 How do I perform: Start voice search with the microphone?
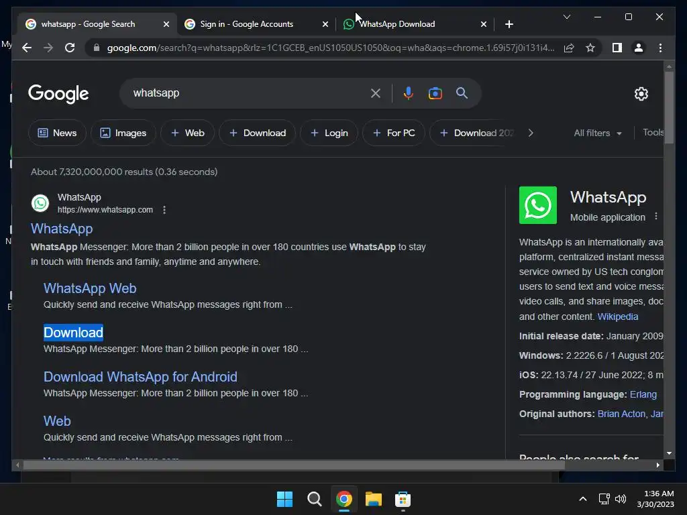coord(409,93)
